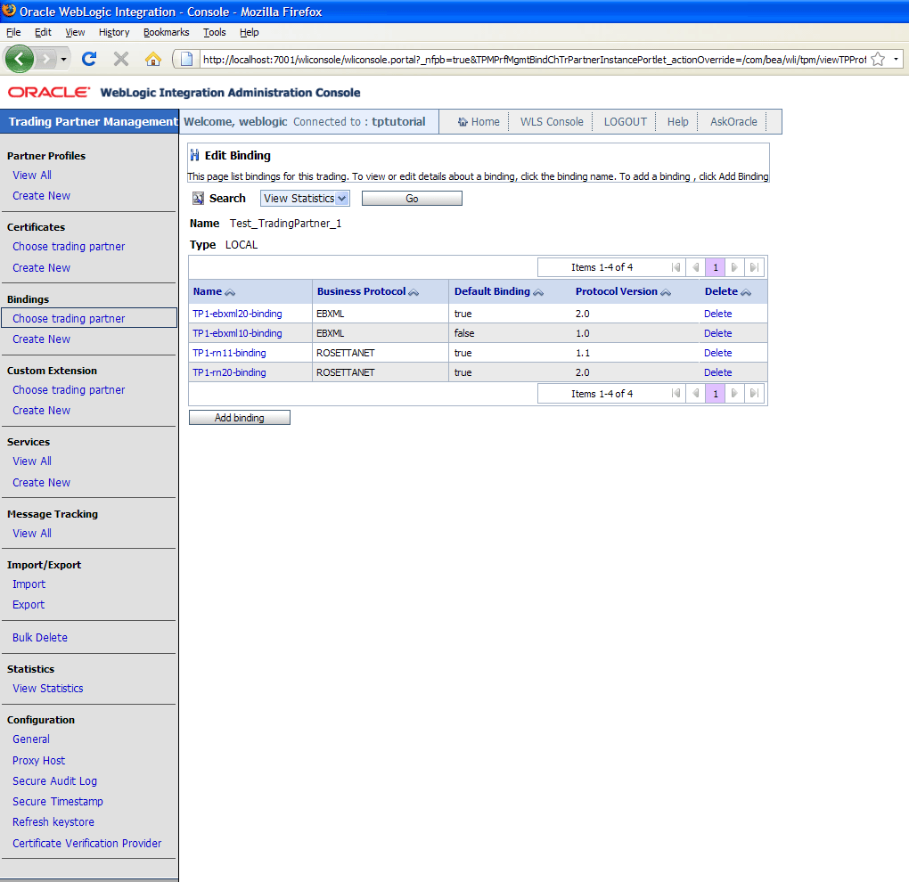Delete the TP1-ebxml20-binding row
This screenshot has height=882, width=909.
pos(717,314)
